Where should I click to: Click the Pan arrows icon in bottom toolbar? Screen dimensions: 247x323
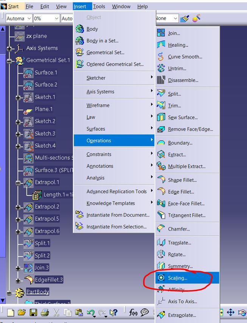pyautogui.click(x=231, y=312)
